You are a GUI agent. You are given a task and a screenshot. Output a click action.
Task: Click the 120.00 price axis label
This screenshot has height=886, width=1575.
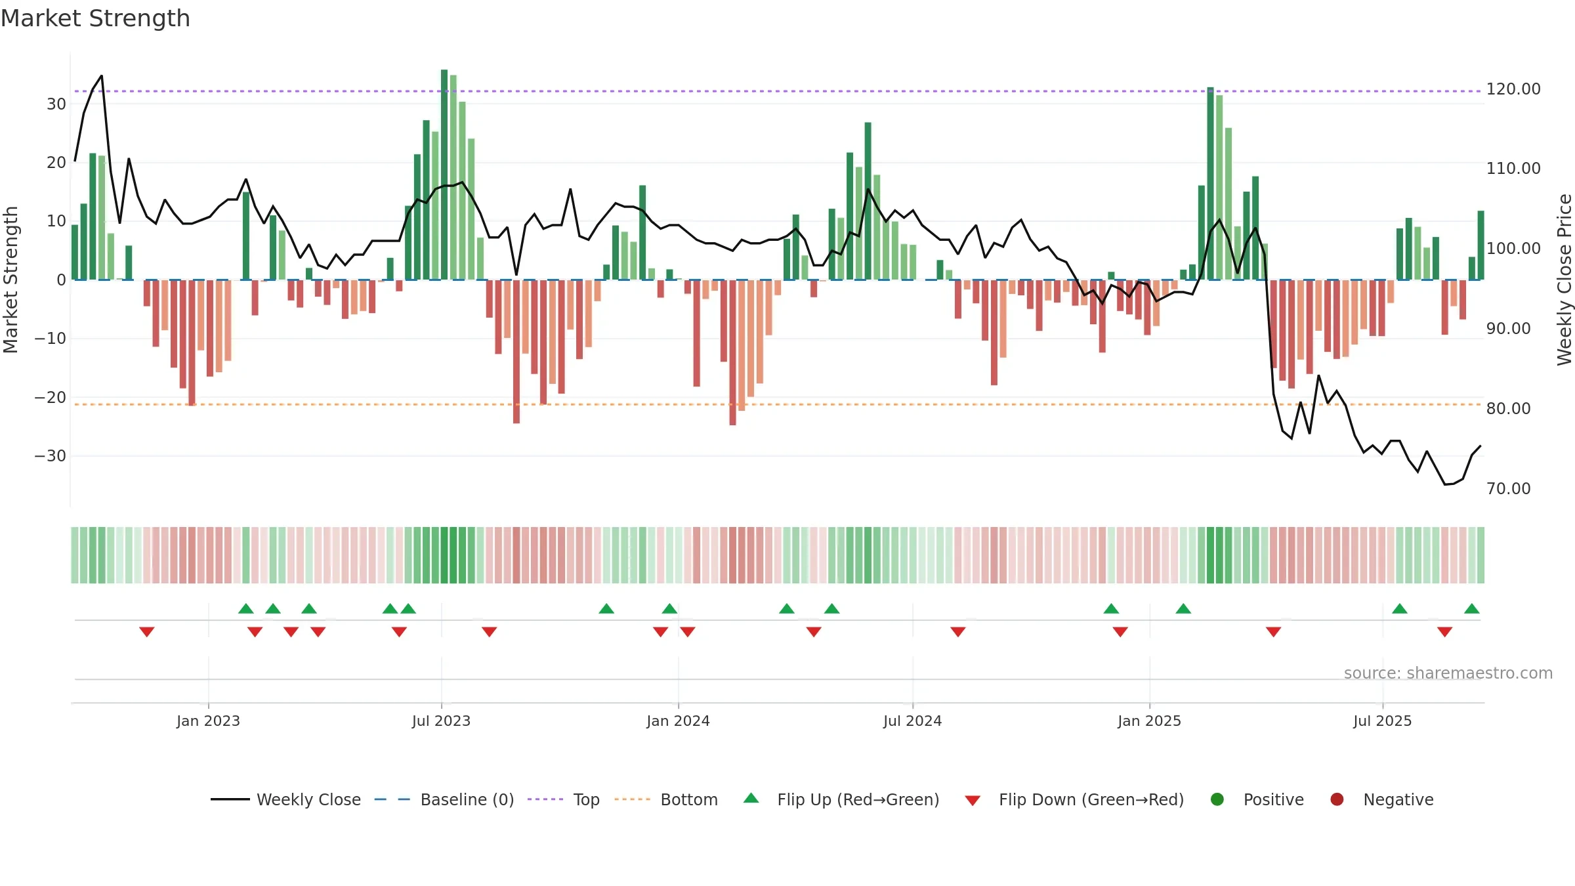1513,89
